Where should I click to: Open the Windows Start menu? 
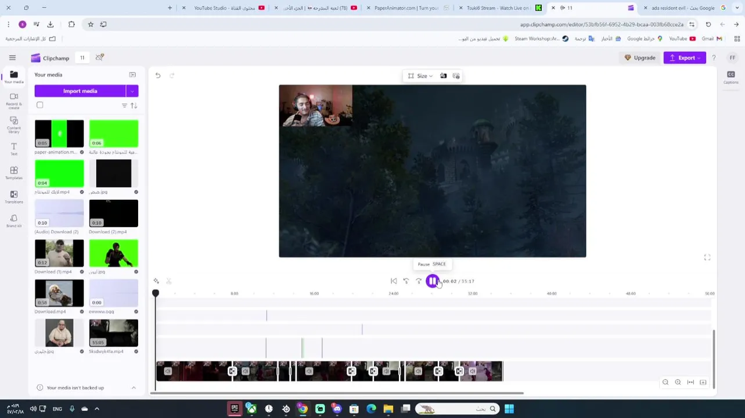click(509, 409)
